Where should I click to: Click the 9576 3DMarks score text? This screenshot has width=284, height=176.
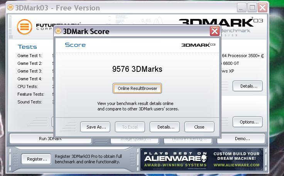tap(137, 69)
